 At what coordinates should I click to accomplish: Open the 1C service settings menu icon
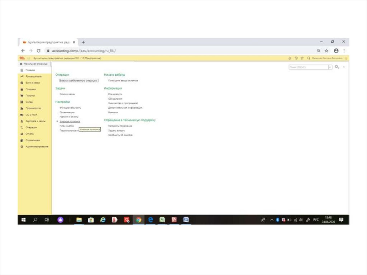tap(346, 58)
